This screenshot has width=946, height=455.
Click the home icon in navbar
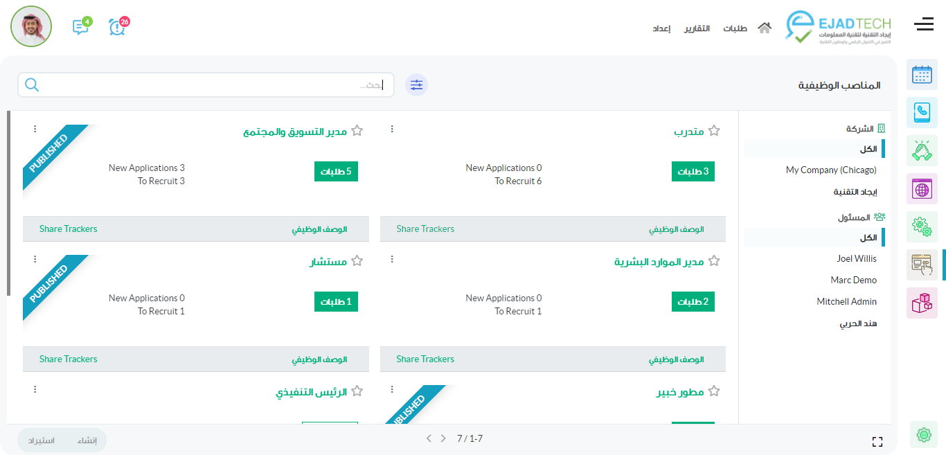[x=765, y=28]
